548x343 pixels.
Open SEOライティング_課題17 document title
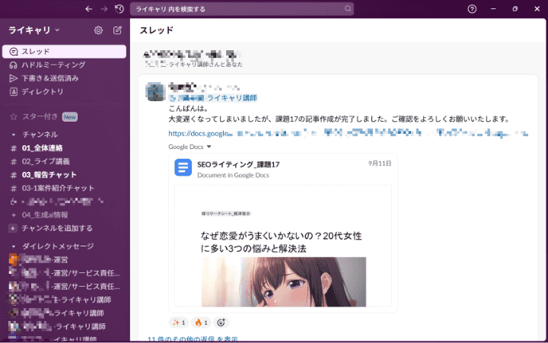(238, 164)
